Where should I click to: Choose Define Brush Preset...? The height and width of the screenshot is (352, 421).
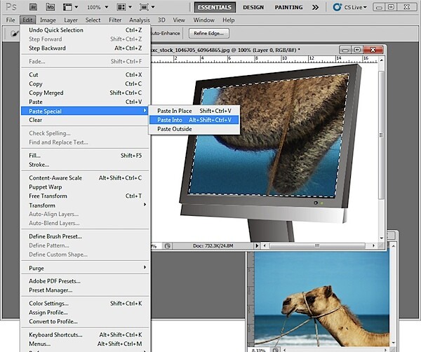point(85,236)
